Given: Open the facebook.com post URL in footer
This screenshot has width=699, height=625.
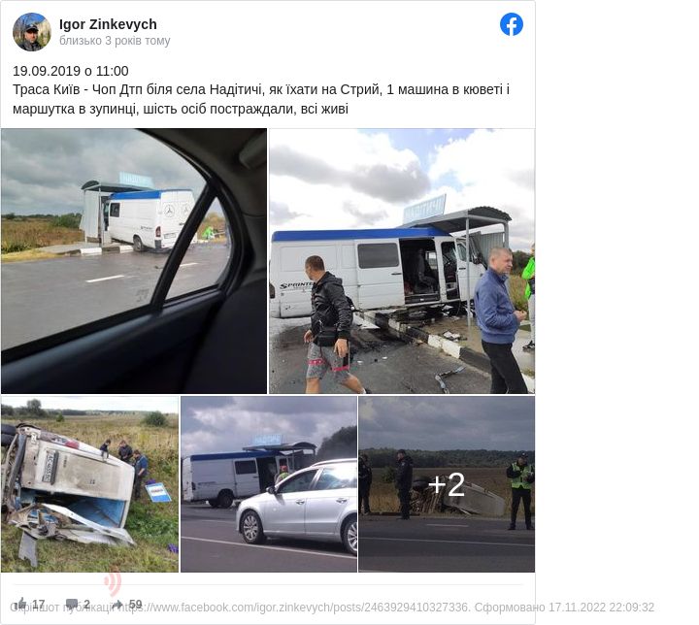Looking at the screenshot, I should (296, 608).
